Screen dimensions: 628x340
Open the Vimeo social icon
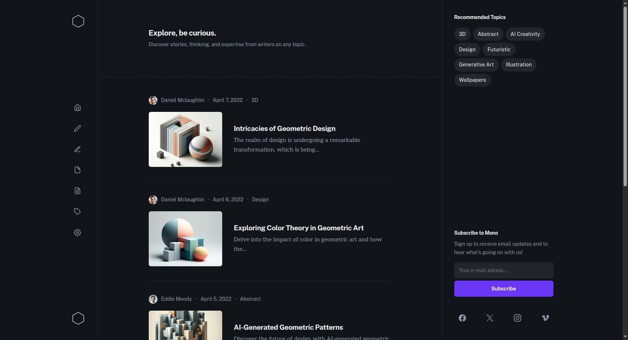coord(545,318)
